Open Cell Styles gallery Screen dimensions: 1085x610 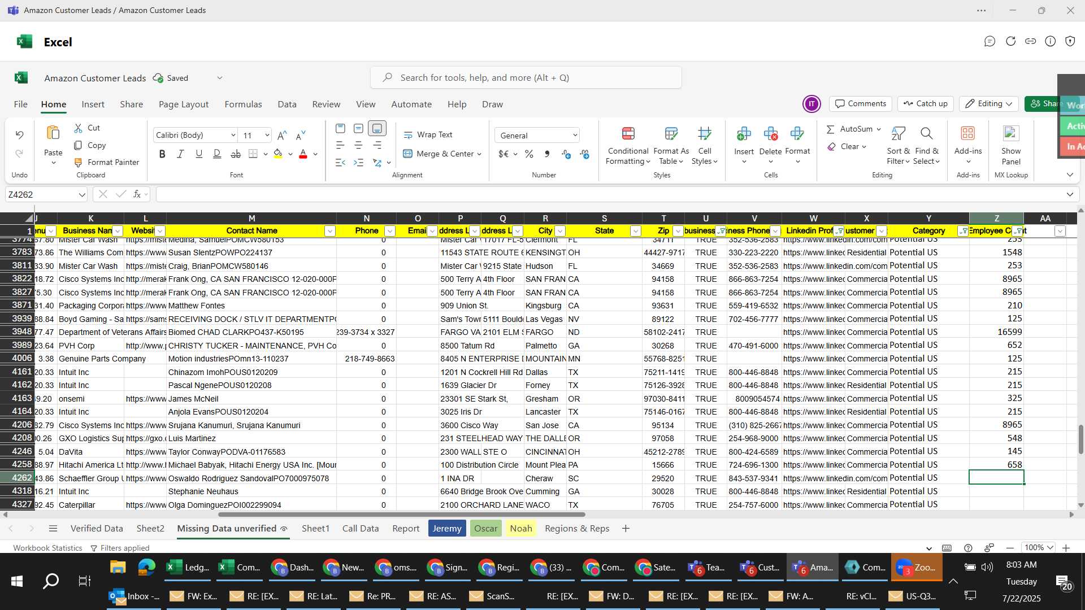coord(704,146)
